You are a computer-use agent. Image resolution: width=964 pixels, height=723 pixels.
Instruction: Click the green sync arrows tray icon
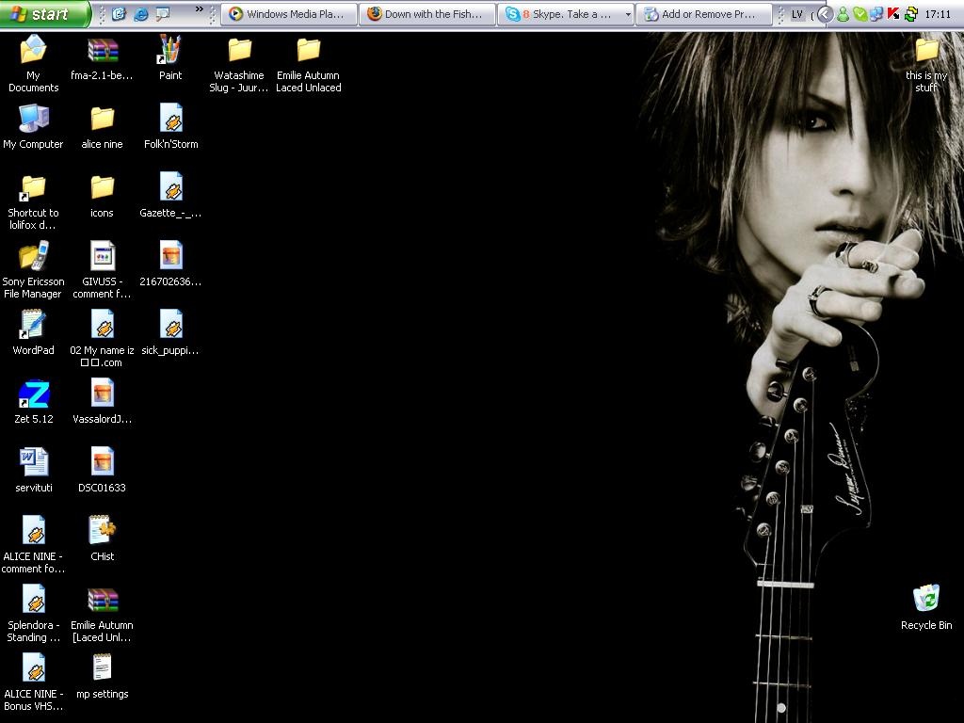pyautogui.click(x=910, y=14)
